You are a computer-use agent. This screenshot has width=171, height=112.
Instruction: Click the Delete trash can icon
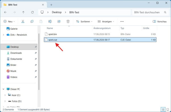point(68,21)
